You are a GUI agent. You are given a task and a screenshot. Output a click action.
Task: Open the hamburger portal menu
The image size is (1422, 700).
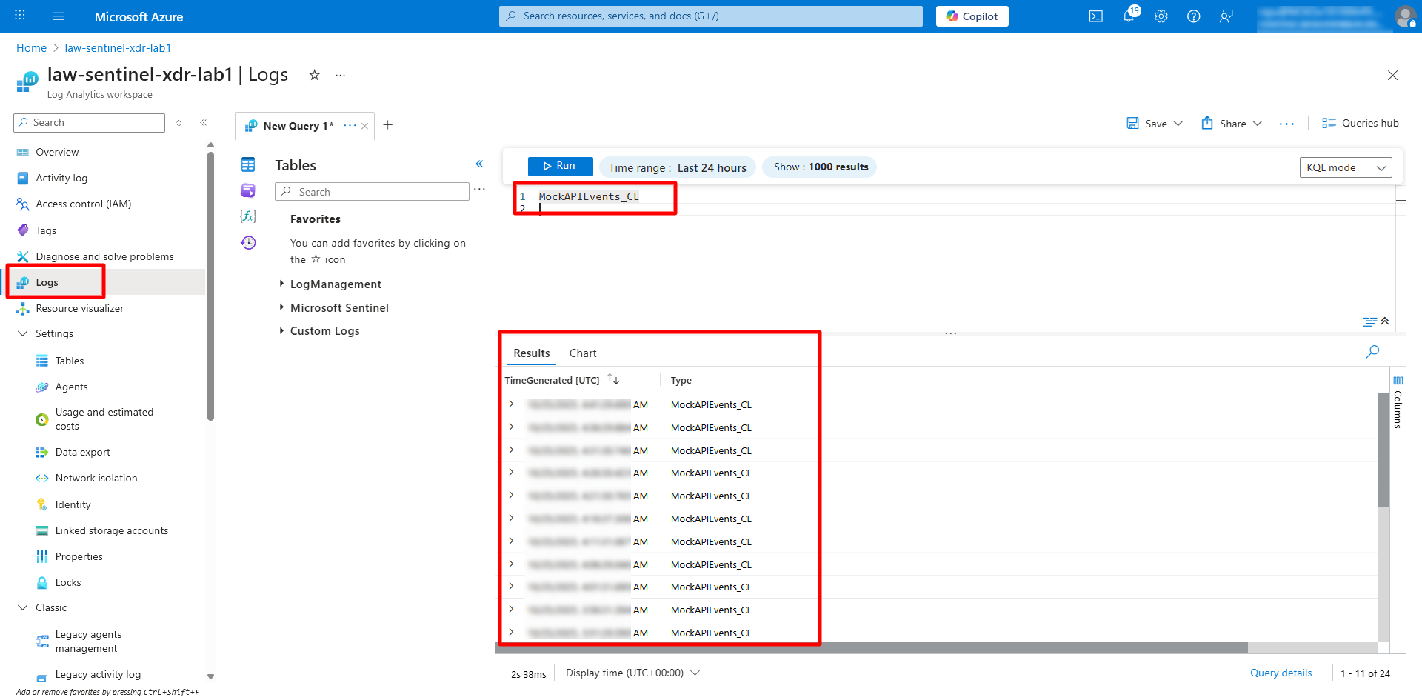pyautogui.click(x=59, y=16)
